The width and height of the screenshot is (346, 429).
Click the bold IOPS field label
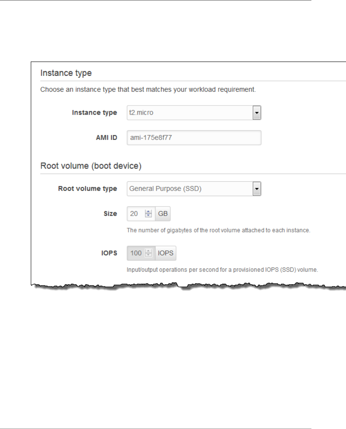pos(109,253)
